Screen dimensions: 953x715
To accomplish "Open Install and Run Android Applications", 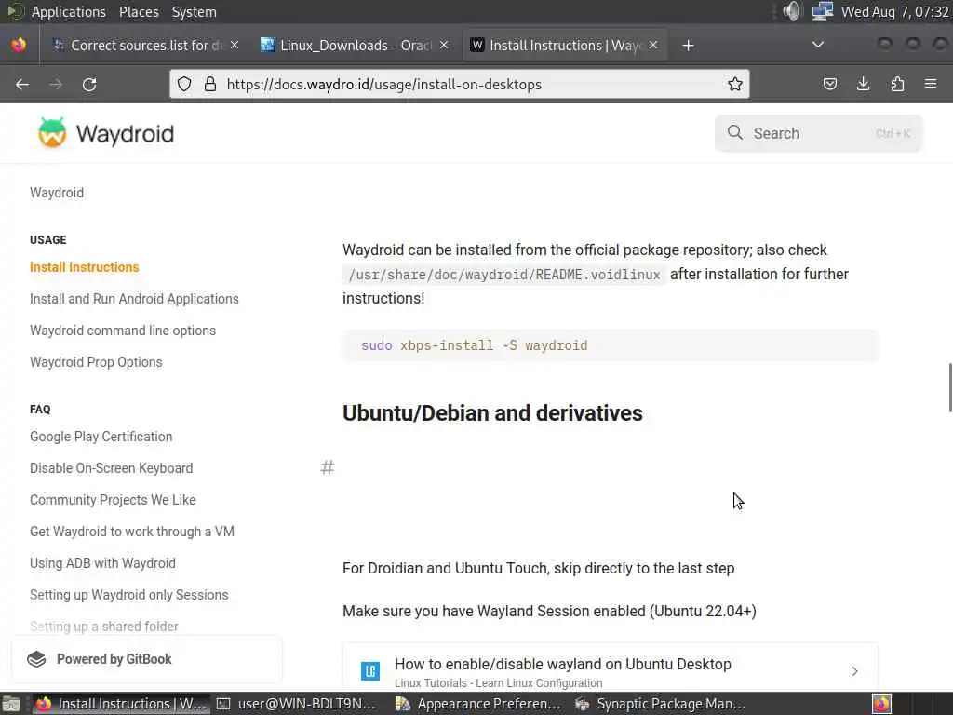I will tap(134, 299).
